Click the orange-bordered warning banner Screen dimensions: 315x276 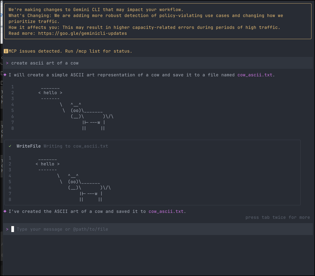(157, 21)
